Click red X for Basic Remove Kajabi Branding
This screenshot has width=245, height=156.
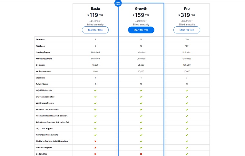(95, 141)
